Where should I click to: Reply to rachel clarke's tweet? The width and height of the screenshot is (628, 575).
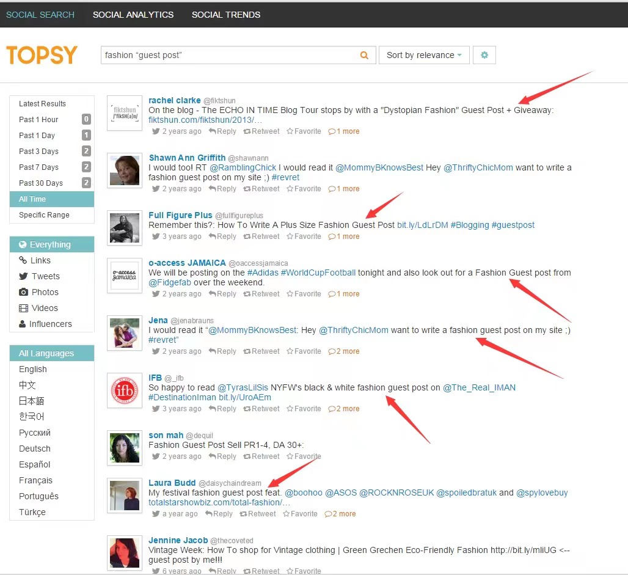pyautogui.click(x=223, y=131)
